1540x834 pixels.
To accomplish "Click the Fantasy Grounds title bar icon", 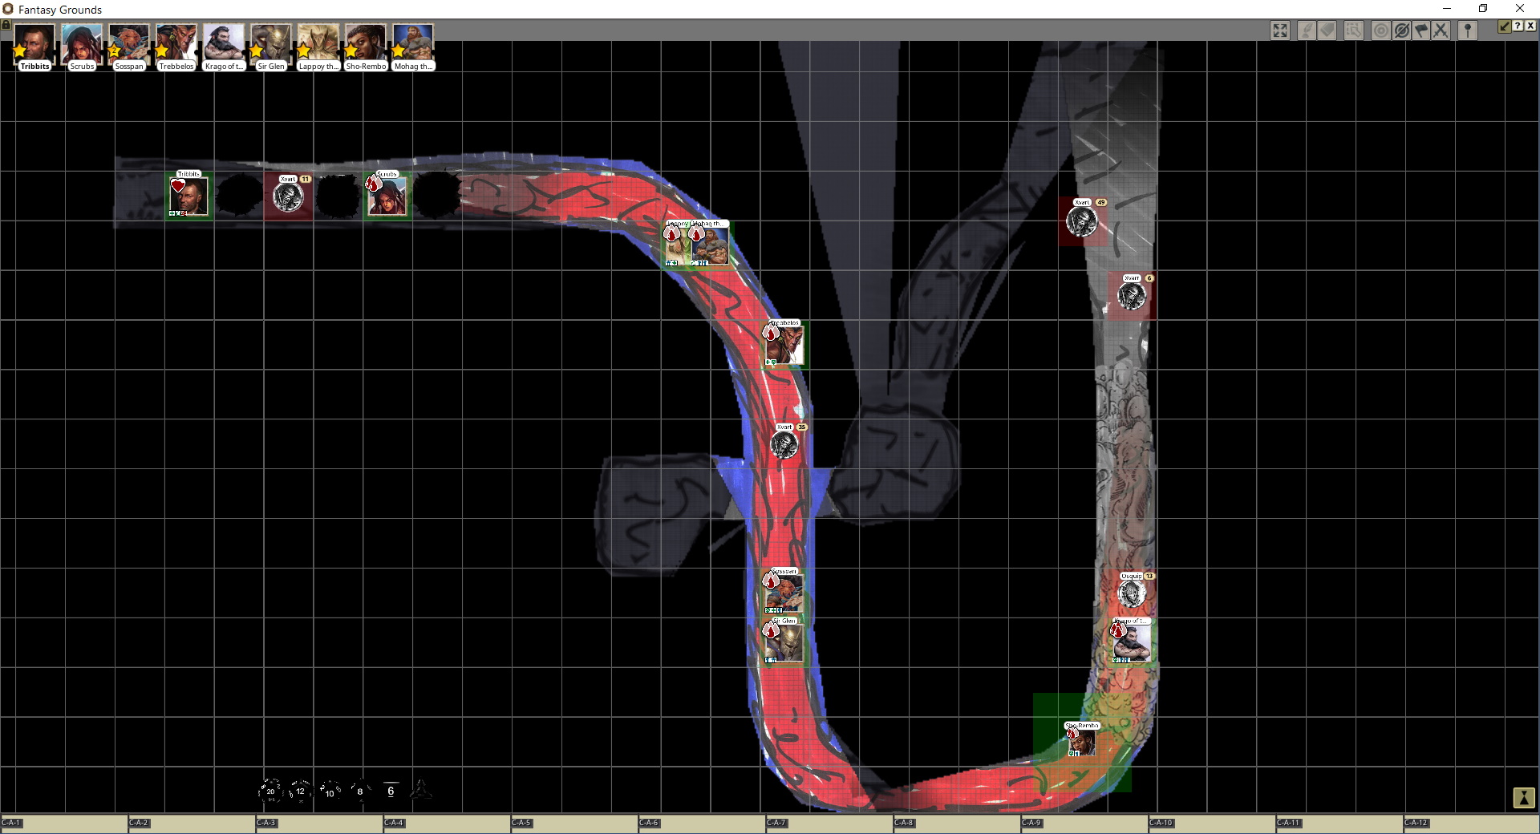I will (x=8, y=9).
